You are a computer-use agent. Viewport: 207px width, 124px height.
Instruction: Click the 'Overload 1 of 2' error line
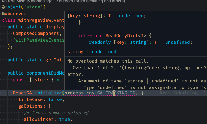tap(140, 68)
